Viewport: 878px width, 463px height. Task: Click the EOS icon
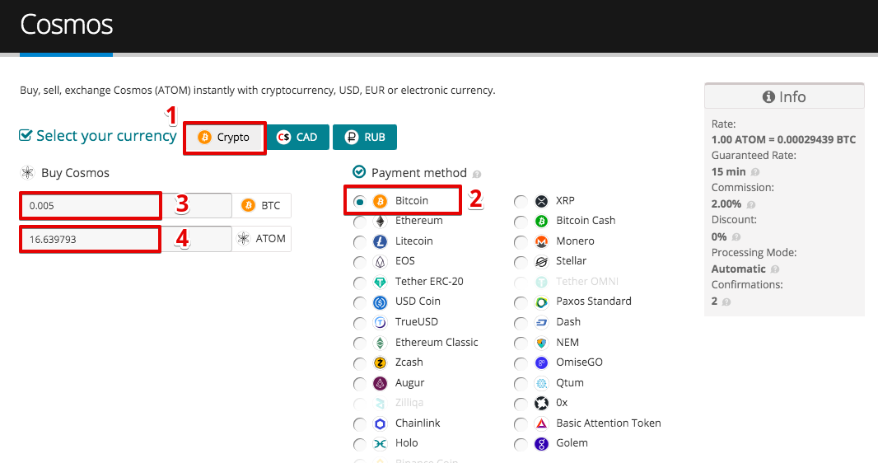[x=381, y=261]
